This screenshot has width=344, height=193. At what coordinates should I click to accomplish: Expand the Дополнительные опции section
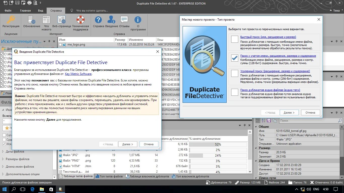click(3, 174)
